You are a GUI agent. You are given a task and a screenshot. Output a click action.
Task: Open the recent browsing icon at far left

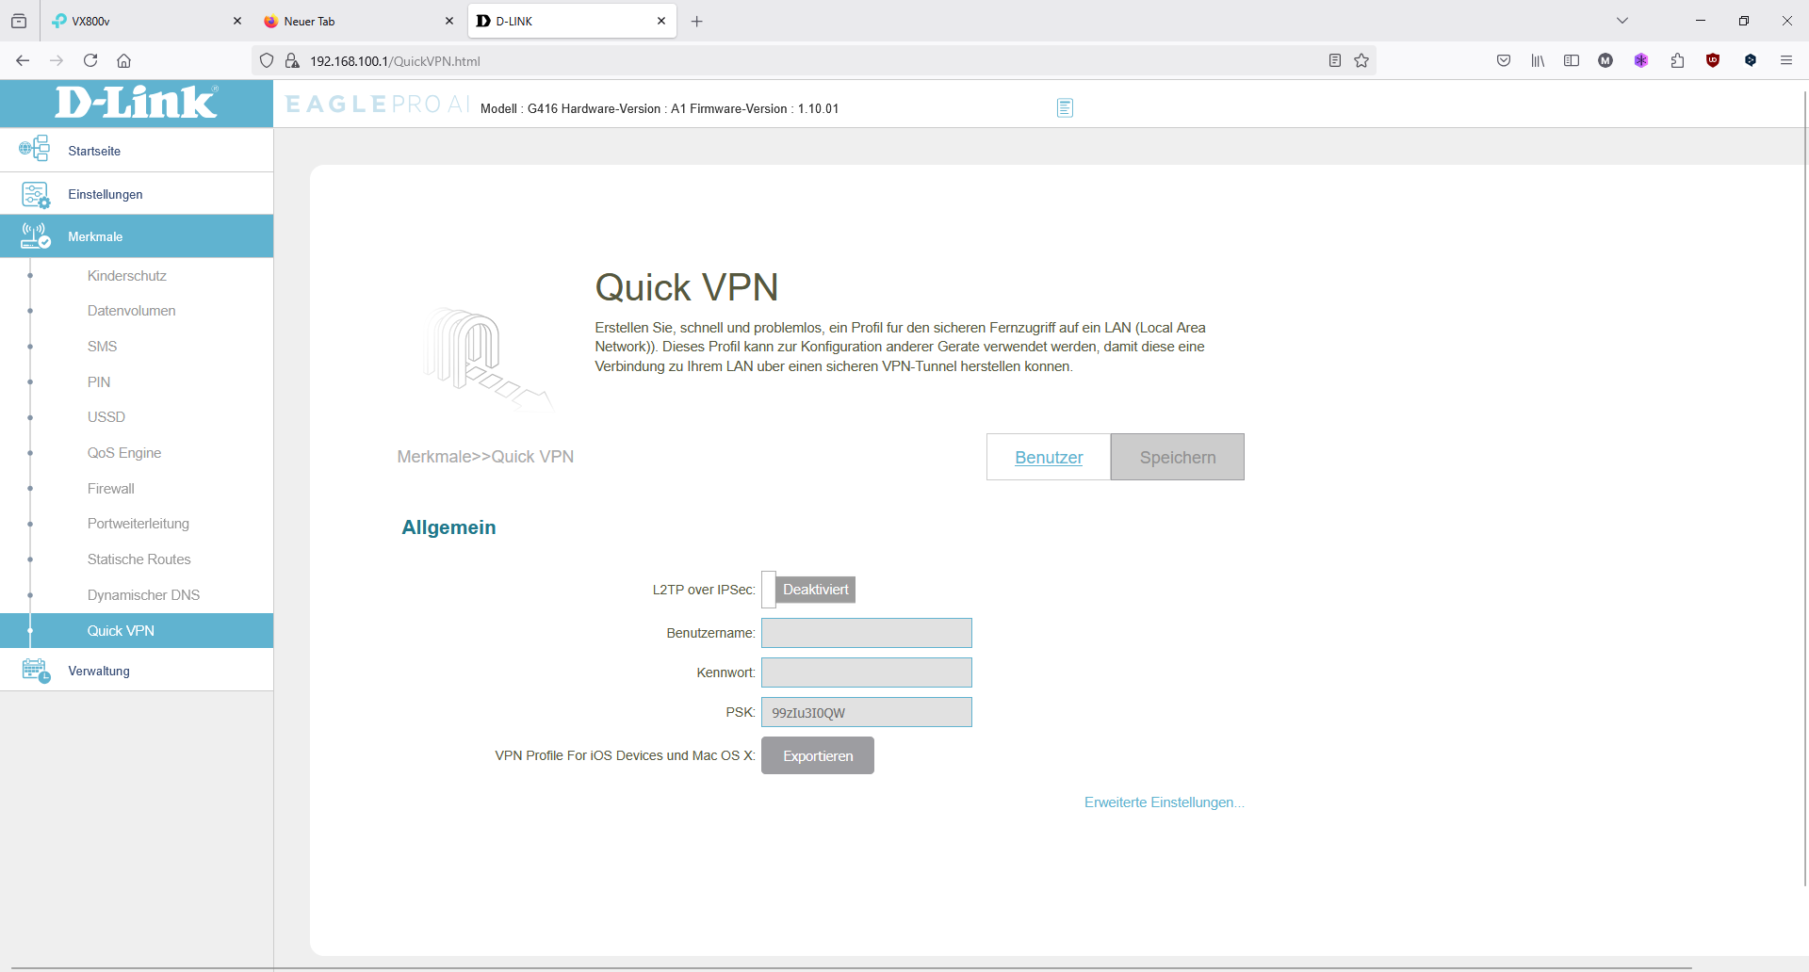19,21
